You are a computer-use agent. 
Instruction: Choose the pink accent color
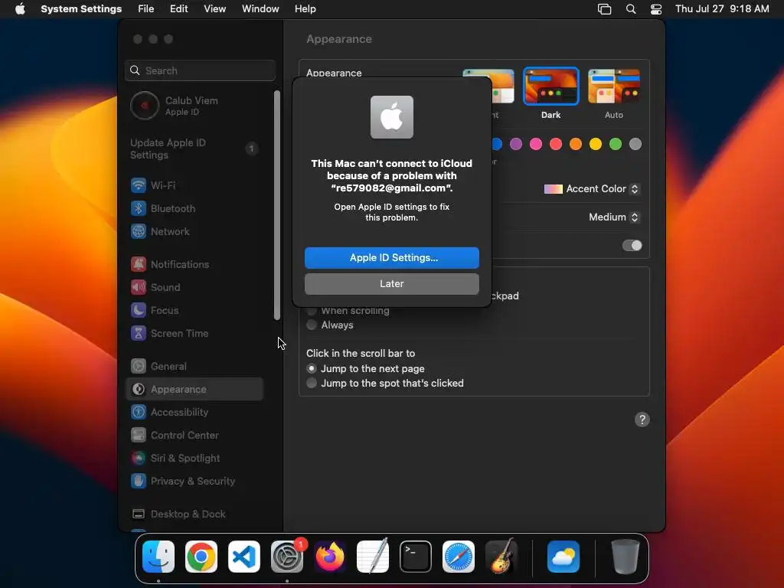536,145
